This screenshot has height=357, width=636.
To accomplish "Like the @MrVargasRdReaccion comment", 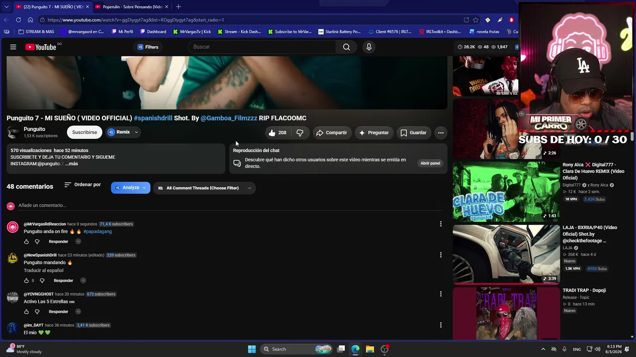I will [26, 241].
